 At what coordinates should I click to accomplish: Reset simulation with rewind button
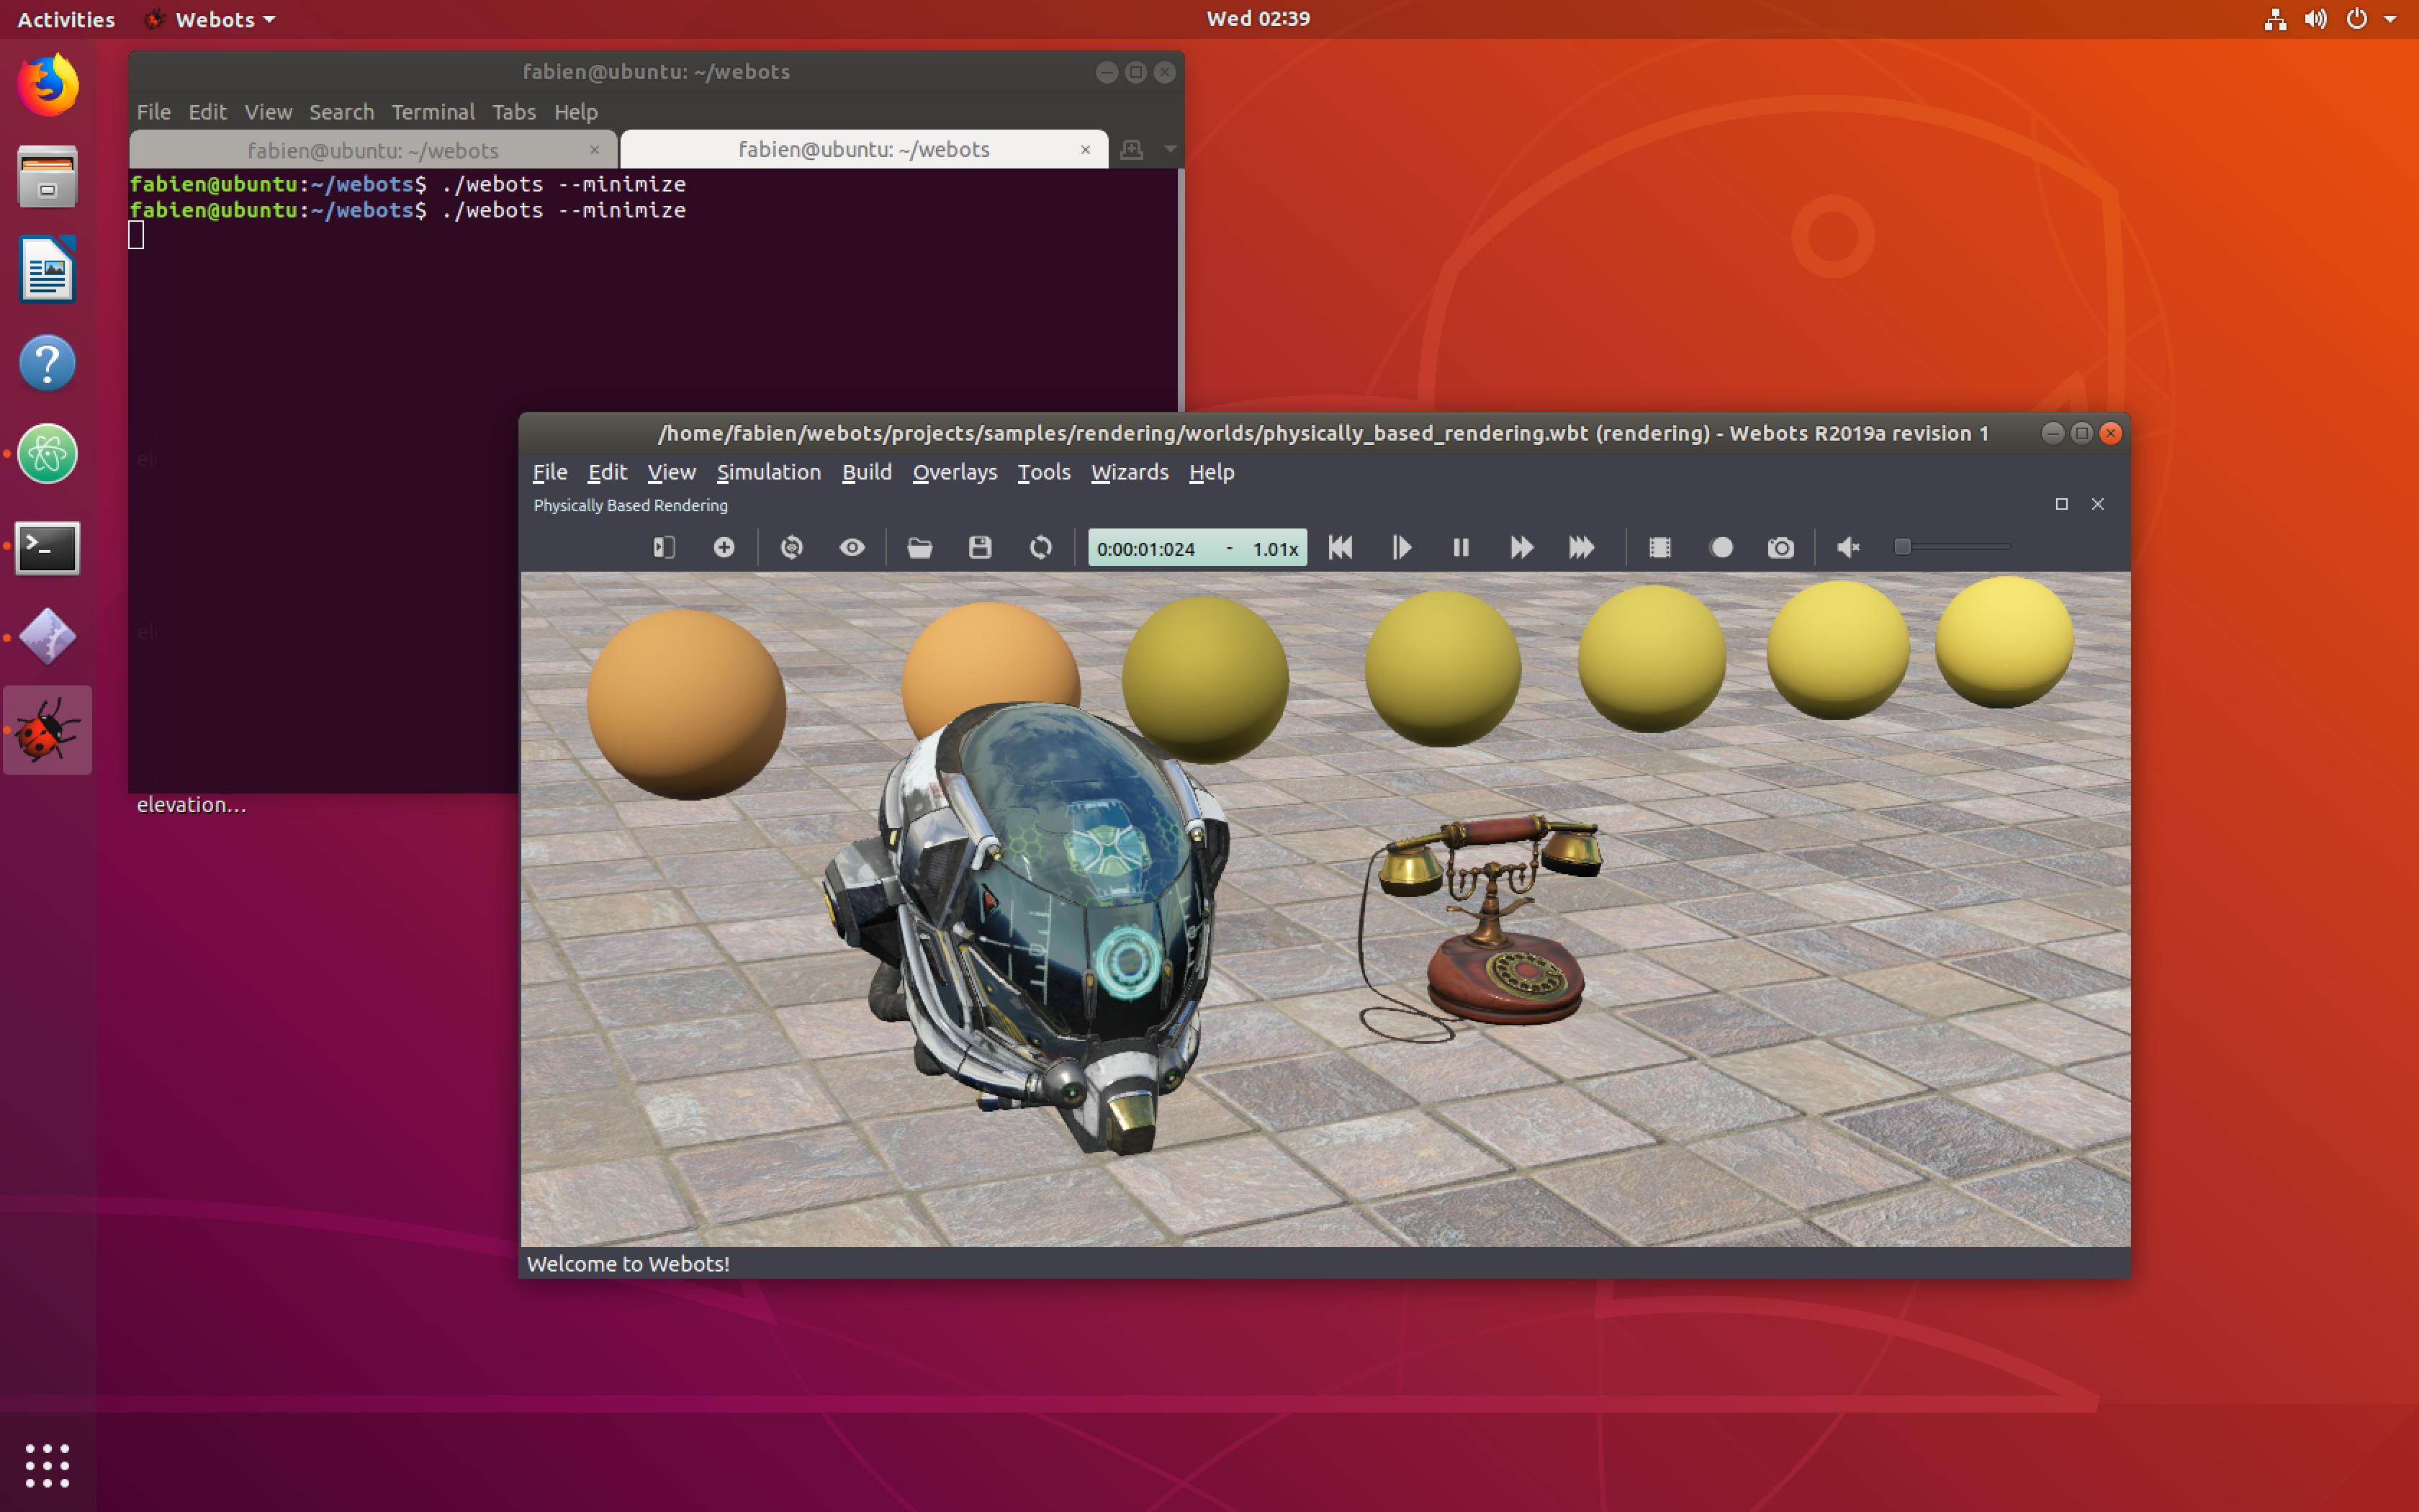coord(1341,547)
